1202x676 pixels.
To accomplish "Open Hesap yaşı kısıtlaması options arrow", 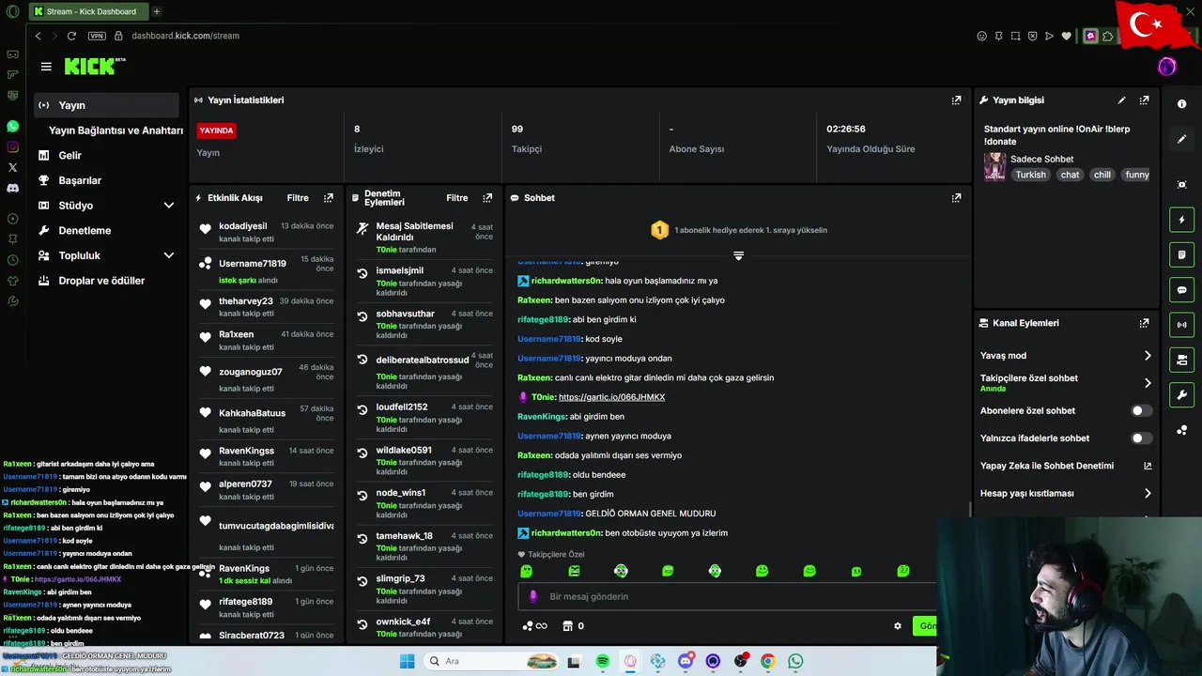I will click(x=1147, y=494).
